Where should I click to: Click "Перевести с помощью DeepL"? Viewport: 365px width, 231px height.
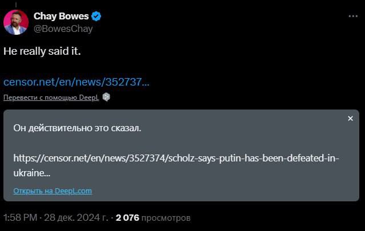[51, 98]
